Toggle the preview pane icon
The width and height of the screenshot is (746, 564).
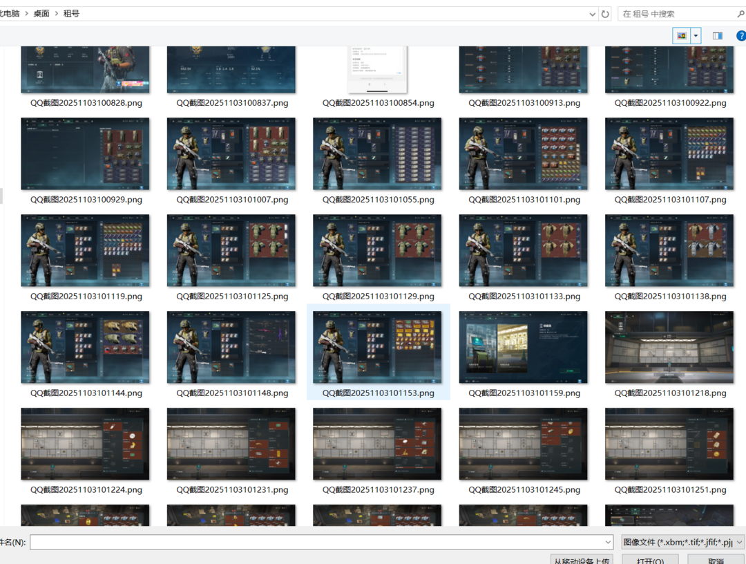point(718,36)
